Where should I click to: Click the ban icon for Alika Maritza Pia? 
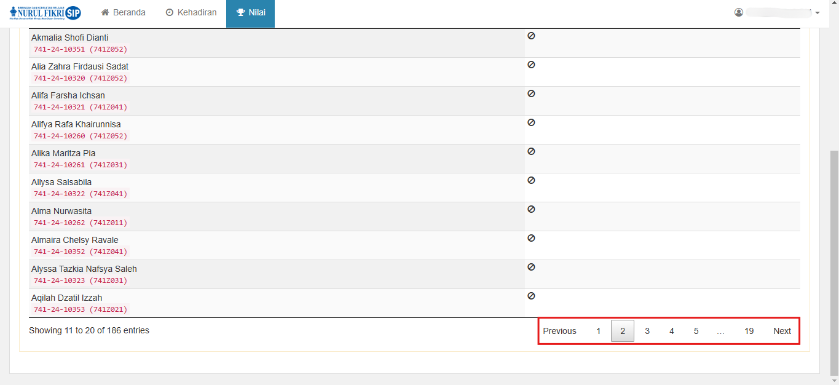(x=531, y=151)
